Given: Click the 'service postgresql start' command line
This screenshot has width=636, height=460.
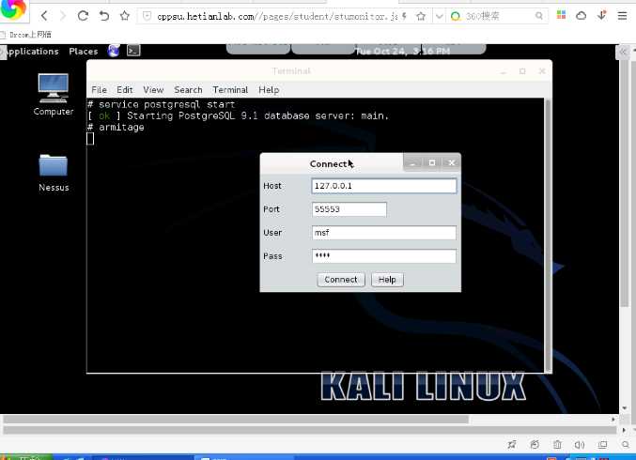Looking at the screenshot, I should 166,104.
